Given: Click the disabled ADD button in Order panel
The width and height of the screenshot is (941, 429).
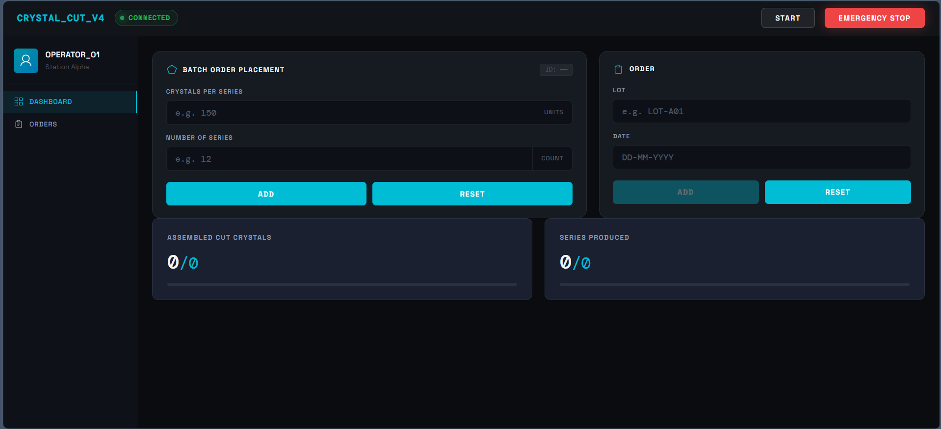Looking at the screenshot, I should click(686, 192).
